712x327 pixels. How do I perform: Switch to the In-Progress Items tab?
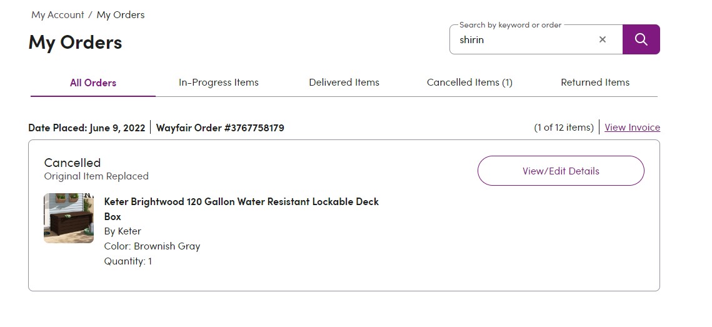point(218,83)
